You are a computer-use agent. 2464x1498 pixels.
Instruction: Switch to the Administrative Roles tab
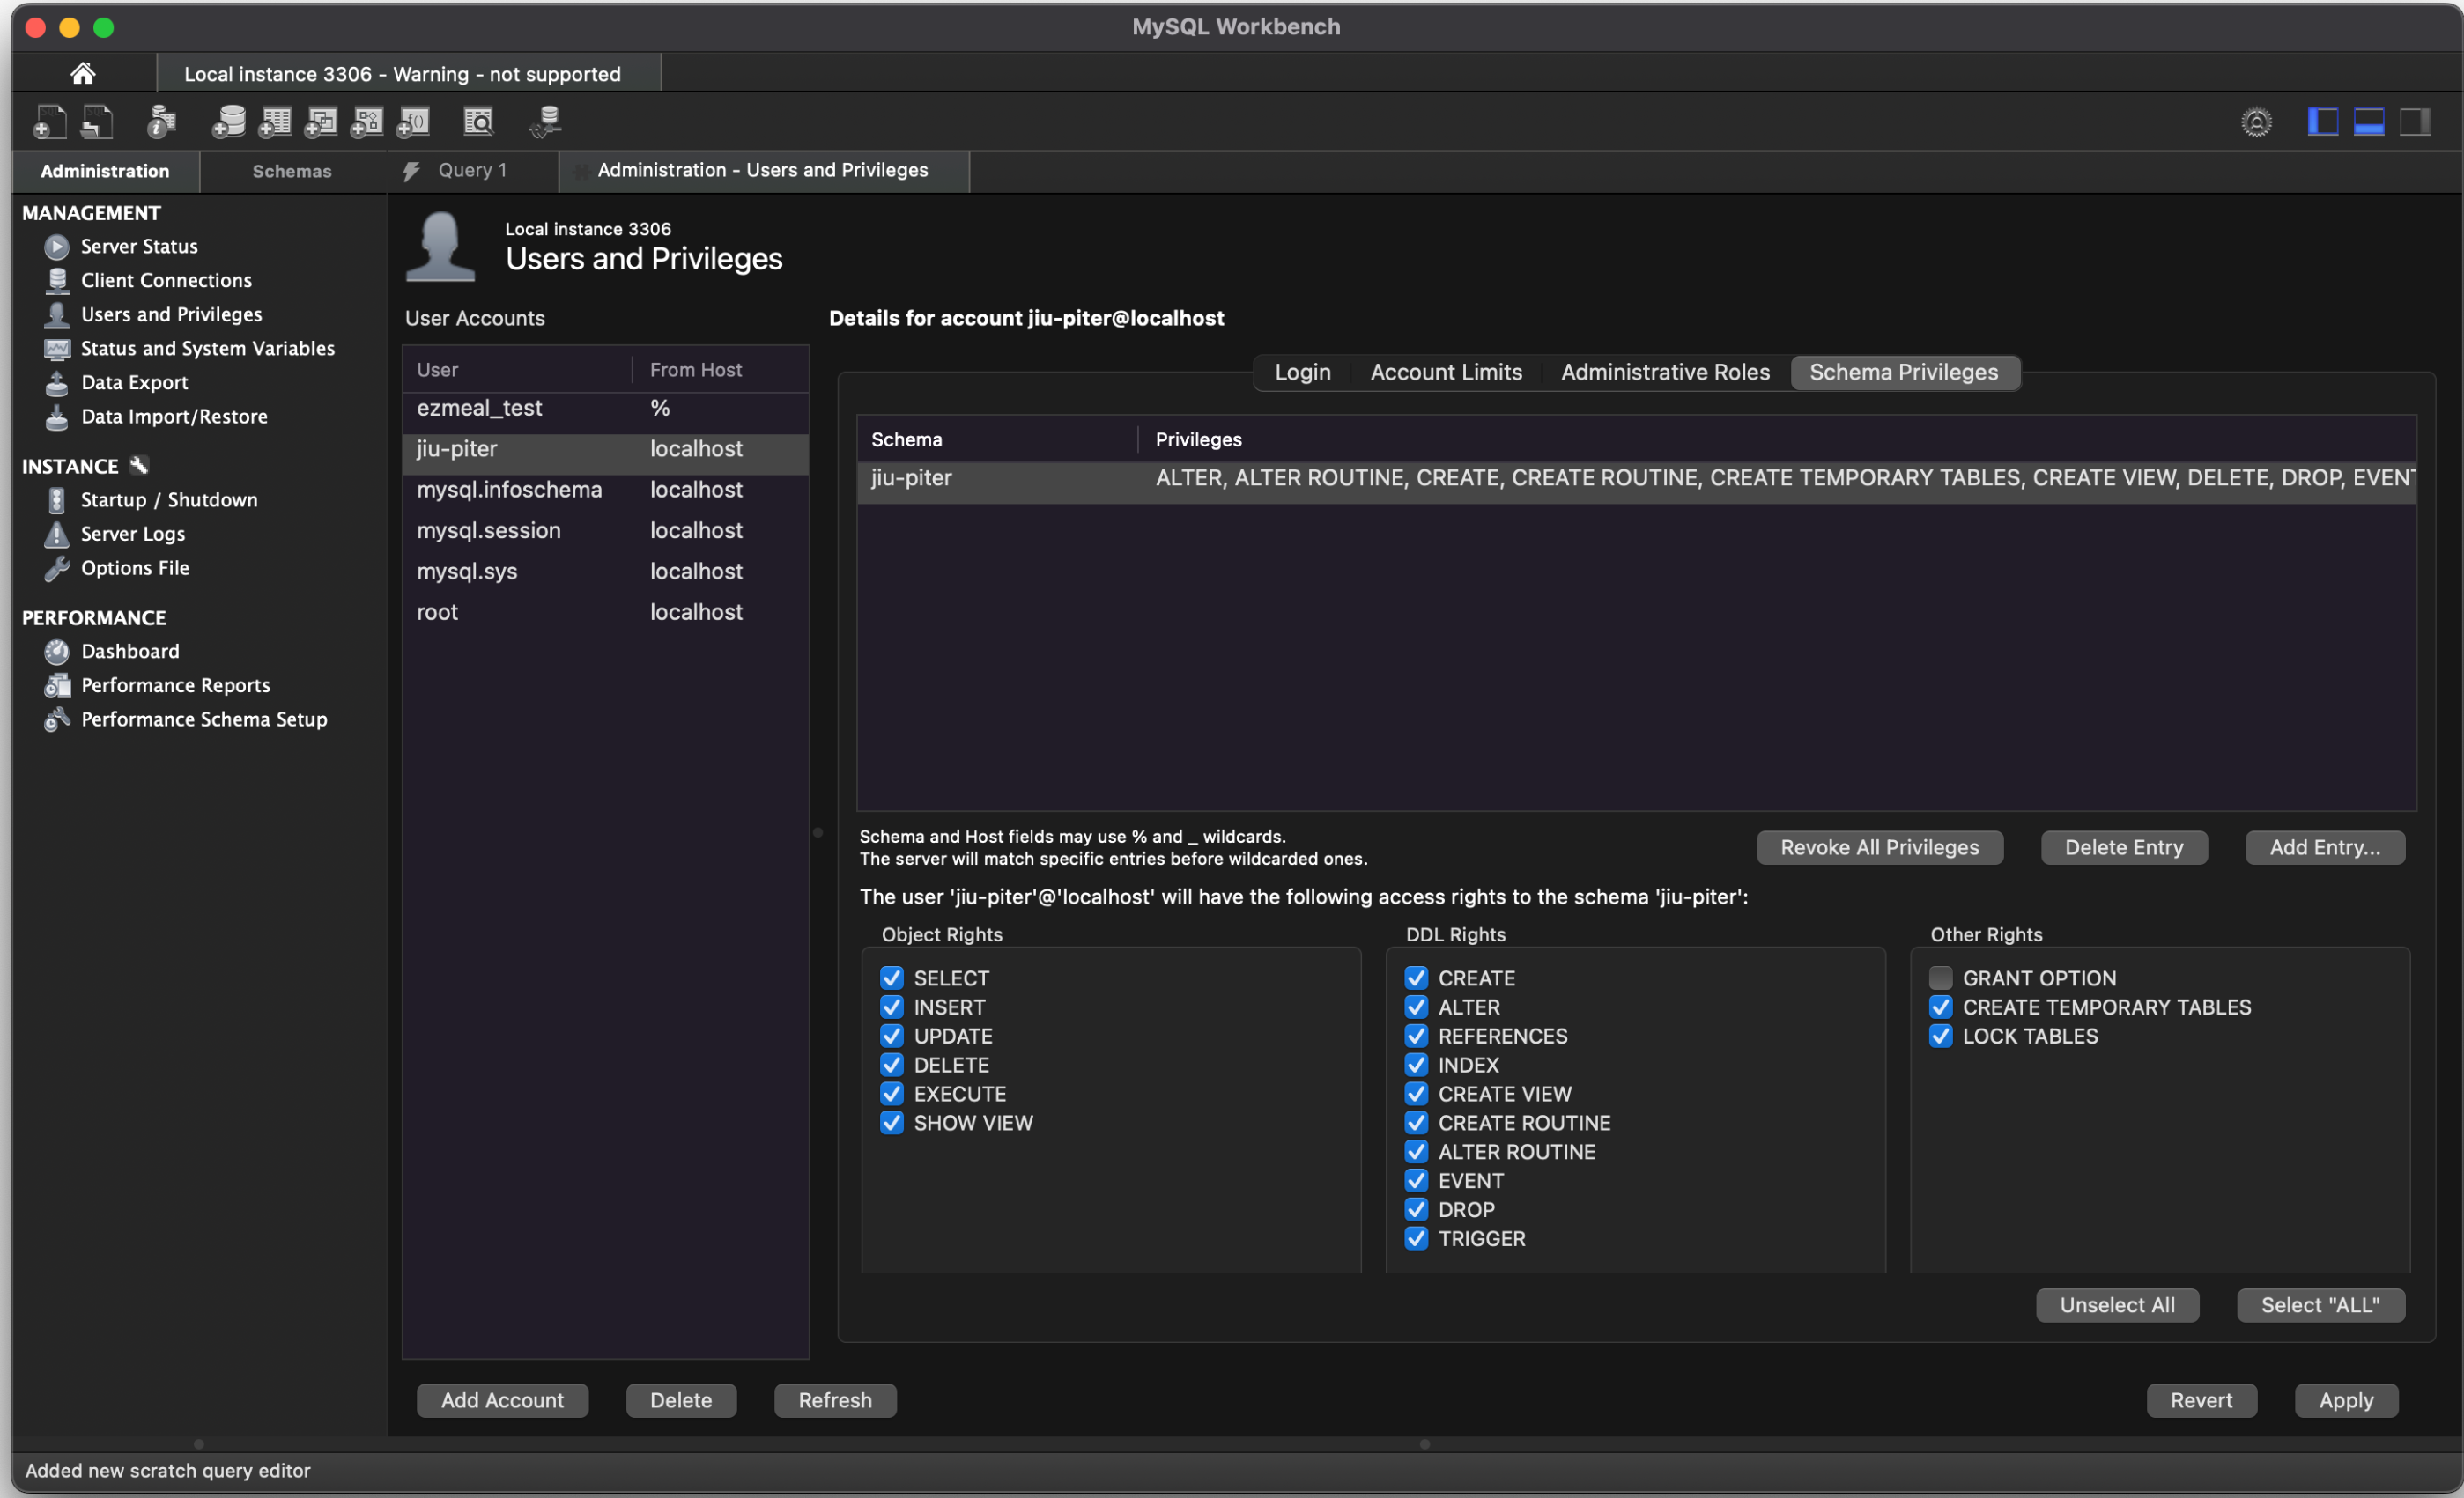[x=1665, y=372]
